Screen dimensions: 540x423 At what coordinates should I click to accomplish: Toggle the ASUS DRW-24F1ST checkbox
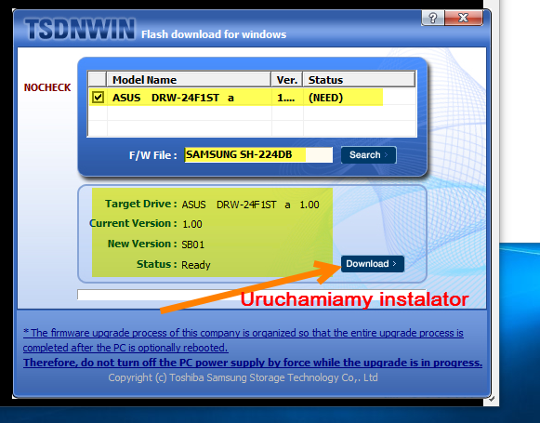(x=98, y=98)
